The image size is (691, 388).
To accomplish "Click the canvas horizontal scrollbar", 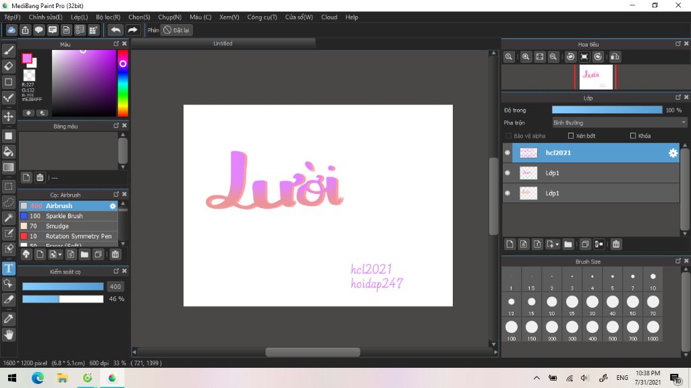I will [313, 352].
